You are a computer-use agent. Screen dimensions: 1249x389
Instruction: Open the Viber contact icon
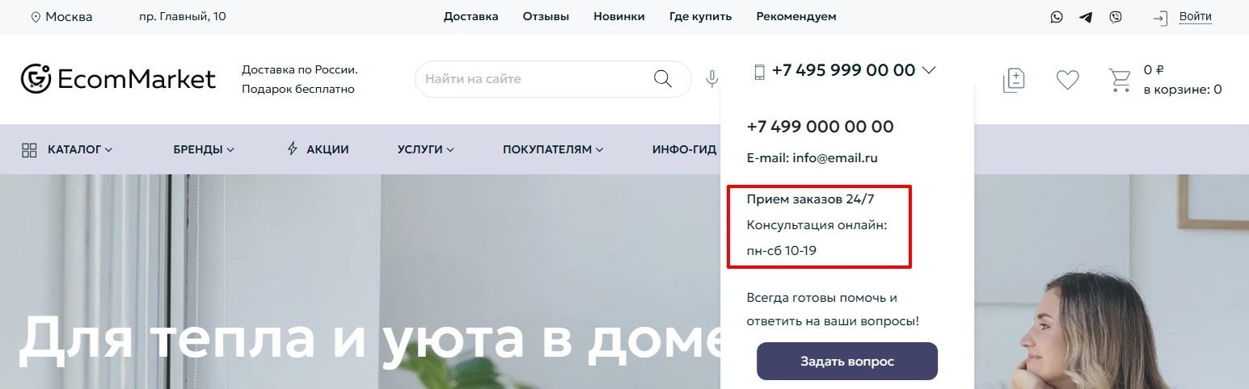point(1116,17)
